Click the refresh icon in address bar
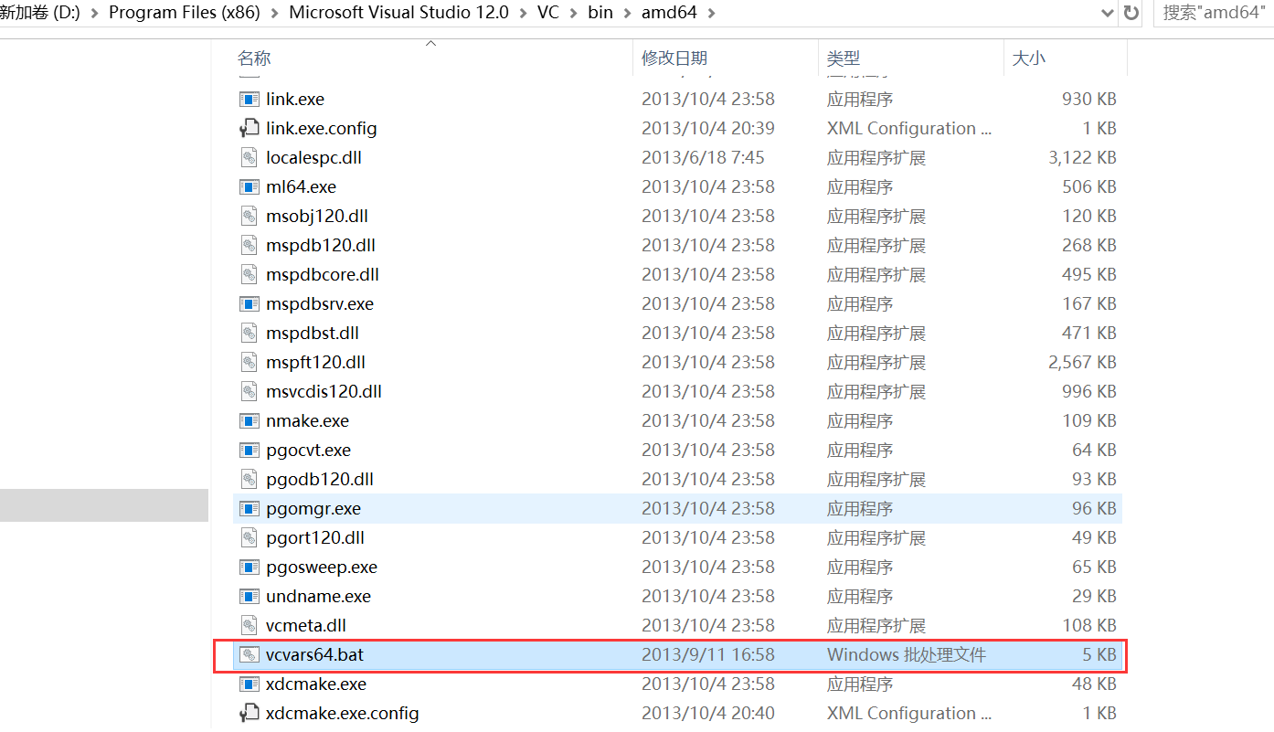The width and height of the screenshot is (1274, 732). tap(1131, 13)
